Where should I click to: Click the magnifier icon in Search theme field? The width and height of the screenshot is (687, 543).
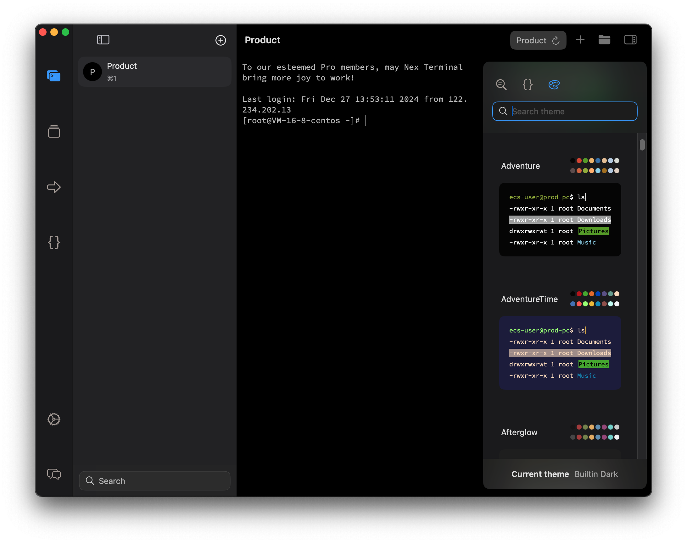coord(503,111)
